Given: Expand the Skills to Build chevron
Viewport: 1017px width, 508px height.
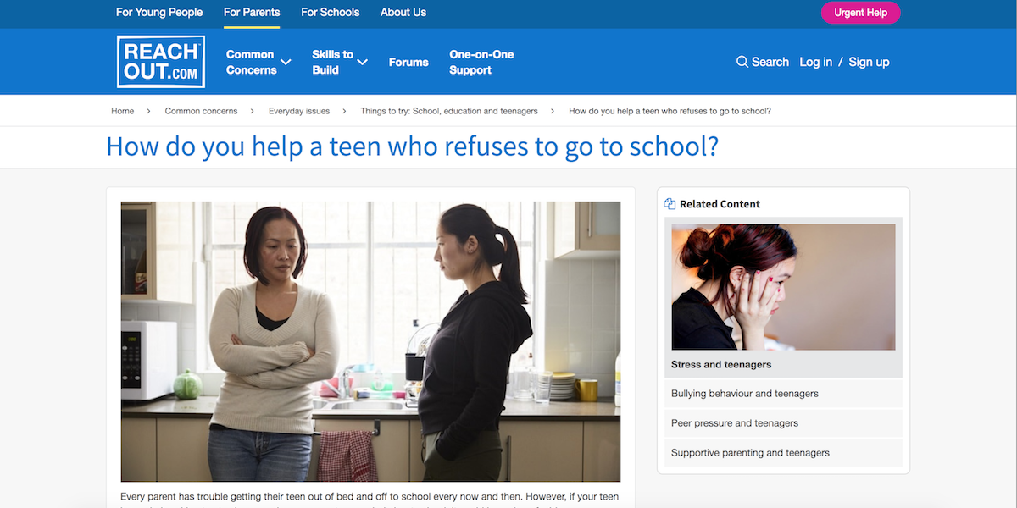Looking at the screenshot, I should click(362, 63).
